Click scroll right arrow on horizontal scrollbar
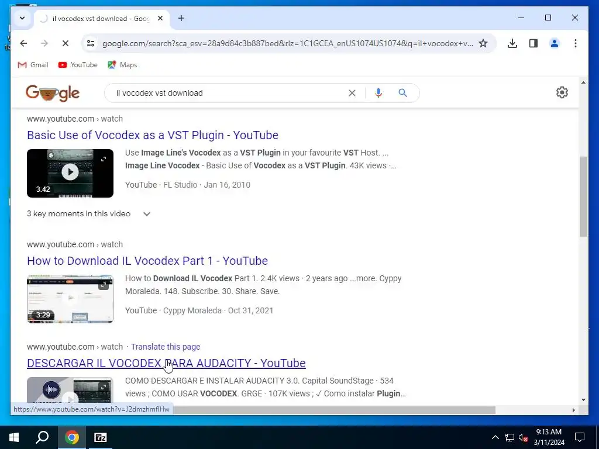Viewport: 599px width, 449px height. 573,410
